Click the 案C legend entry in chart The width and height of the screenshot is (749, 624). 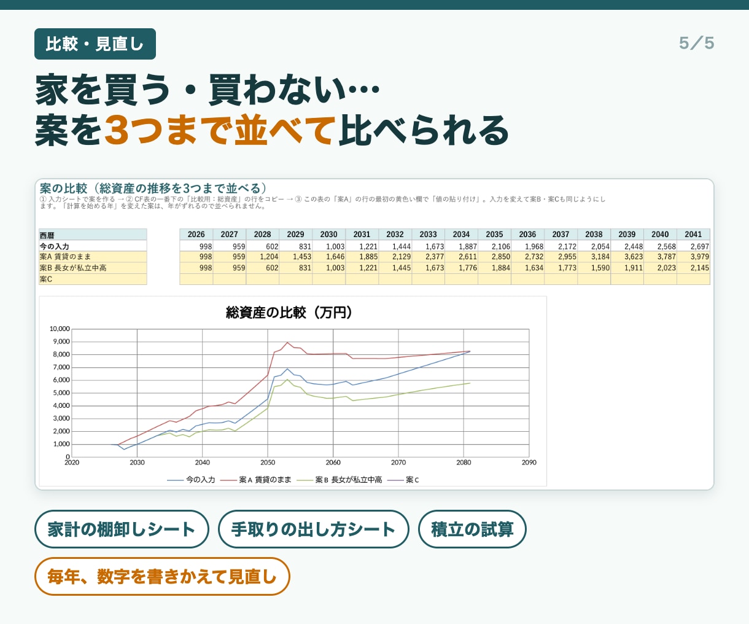tap(403, 480)
